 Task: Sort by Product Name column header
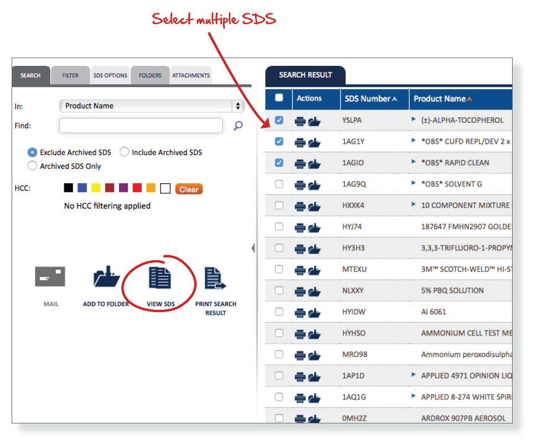click(x=443, y=99)
